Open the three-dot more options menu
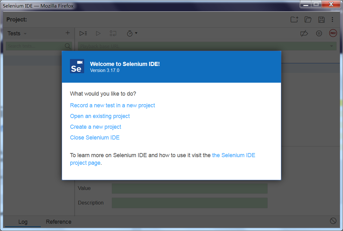 (x=332, y=20)
